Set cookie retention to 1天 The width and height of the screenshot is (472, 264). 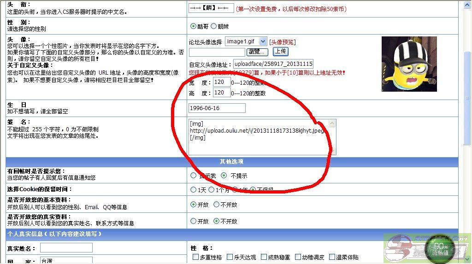(194, 190)
